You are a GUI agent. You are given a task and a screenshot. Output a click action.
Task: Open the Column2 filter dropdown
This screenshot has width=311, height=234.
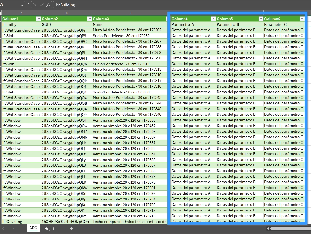tap(89, 19)
